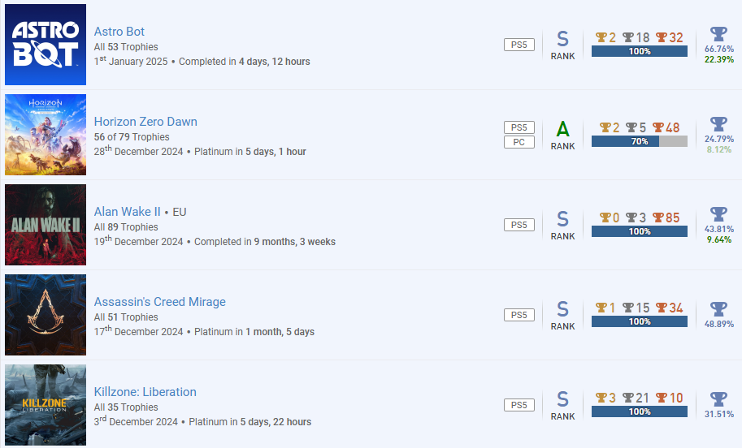742x448 pixels.
Task: Click the PS5 tag for Killzone: Liberation
Action: pyautogui.click(x=519, y=405)
